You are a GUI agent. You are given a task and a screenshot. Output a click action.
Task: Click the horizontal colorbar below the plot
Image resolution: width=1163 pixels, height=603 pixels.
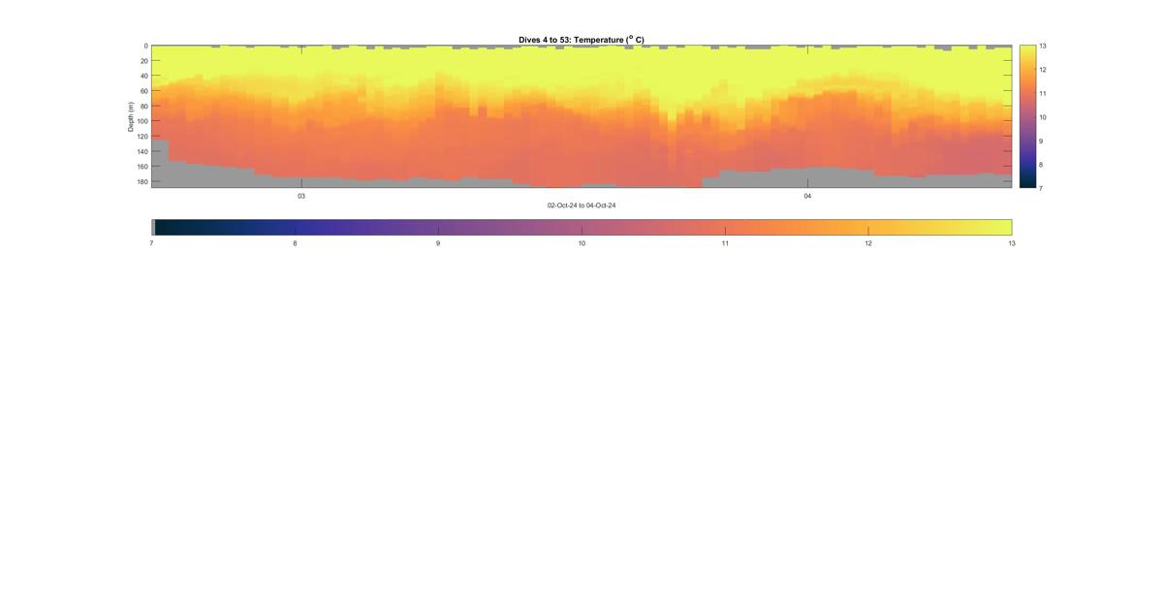581,227
